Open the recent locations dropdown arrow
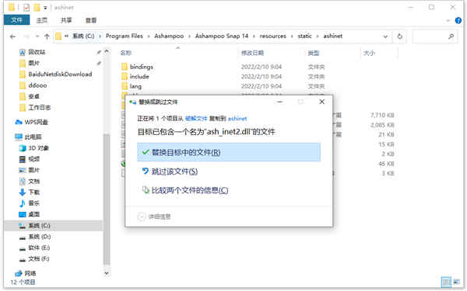 pyautogui.click(x=37, y=36)
